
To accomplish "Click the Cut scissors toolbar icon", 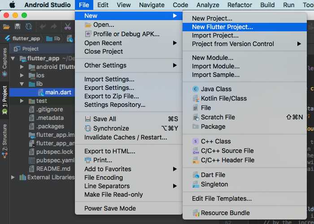I will tap(67, 26).
